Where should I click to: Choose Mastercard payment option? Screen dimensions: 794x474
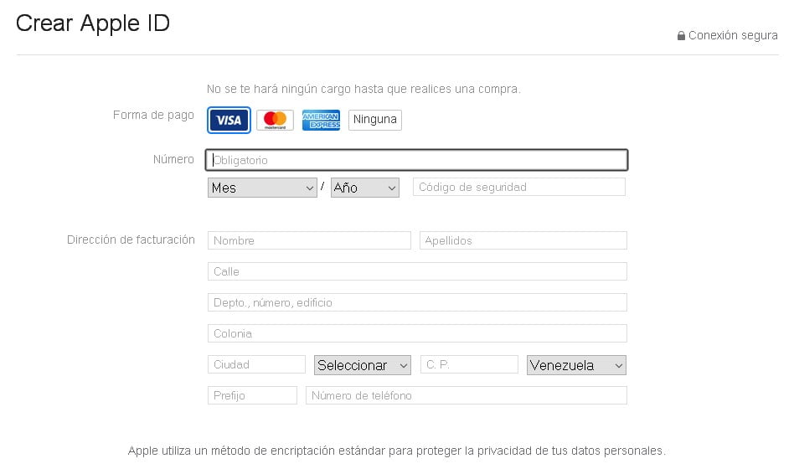pos(275,120)
